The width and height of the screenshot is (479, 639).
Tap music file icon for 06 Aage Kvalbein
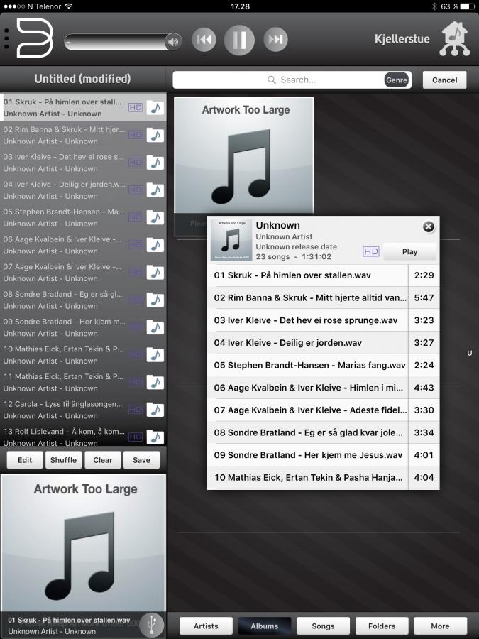tap(155, 245)
